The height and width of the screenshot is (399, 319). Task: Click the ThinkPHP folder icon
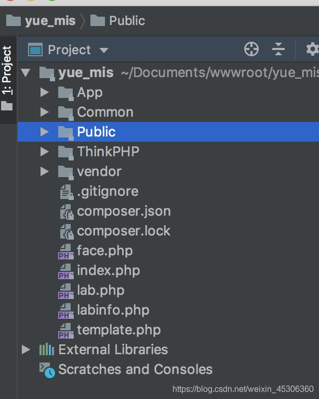[x=66, y=153]
